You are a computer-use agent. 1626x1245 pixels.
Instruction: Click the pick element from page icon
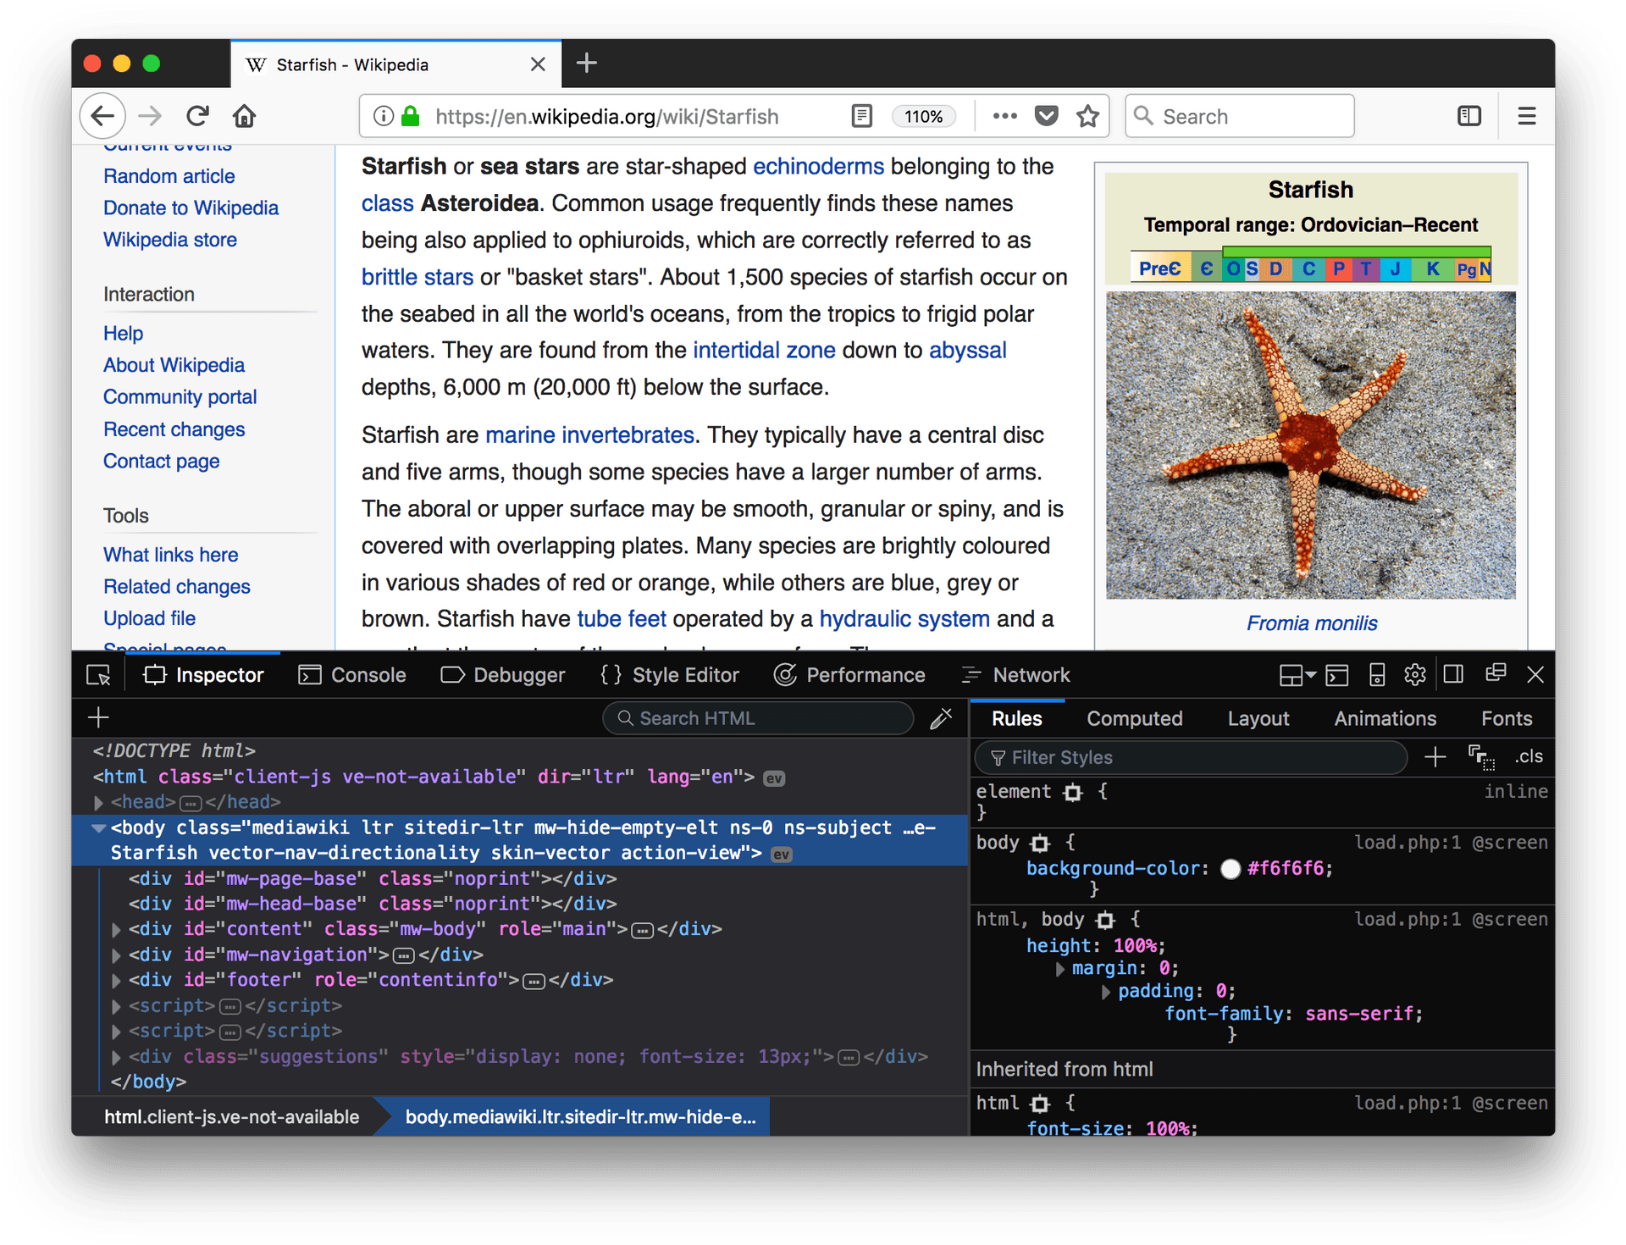pos(99,675)
